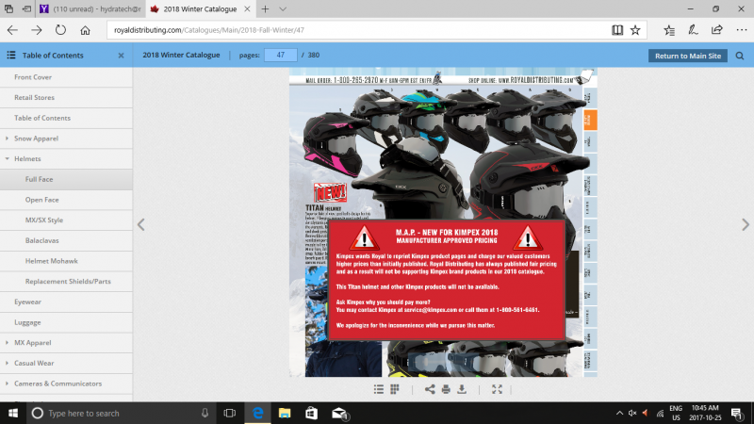Close the 2018 Winter Catalogue tab
The width and height of the screenshot is (754, 424).
(x=247, y=8)
